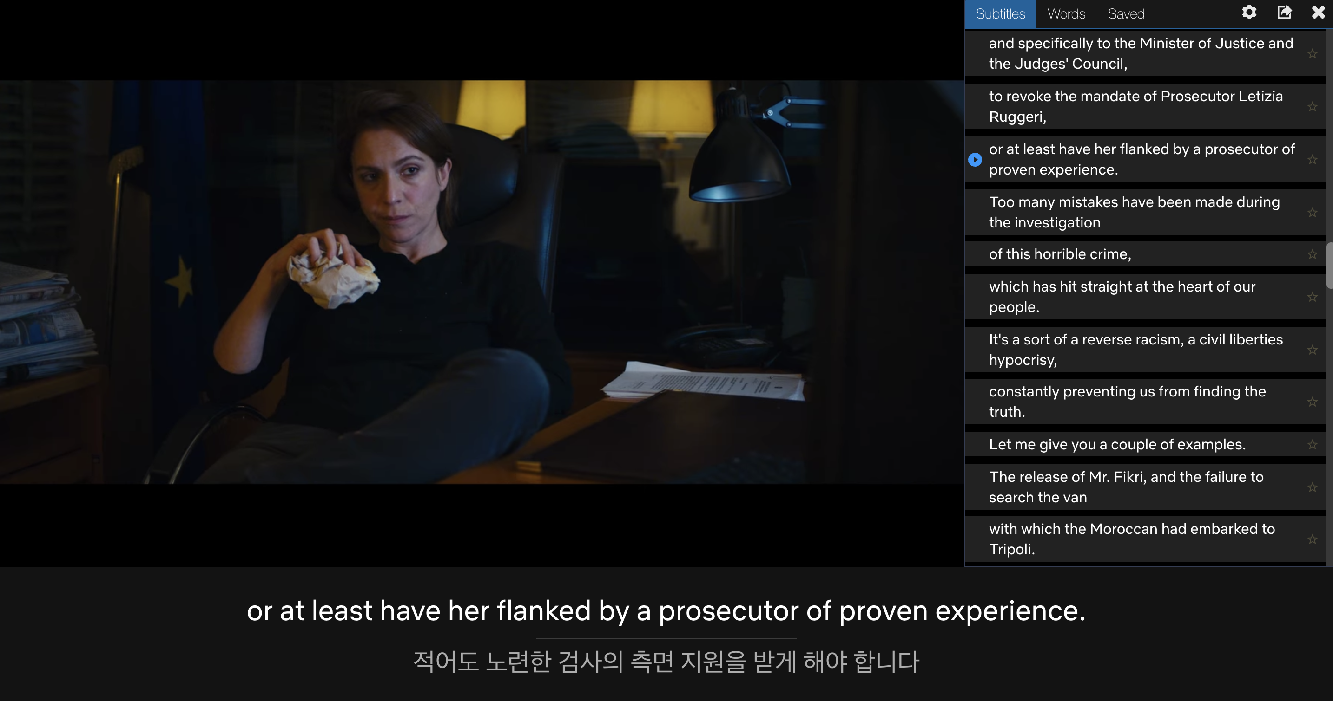
Task: Click the export subtitles icon
Action: point(1284,13)
